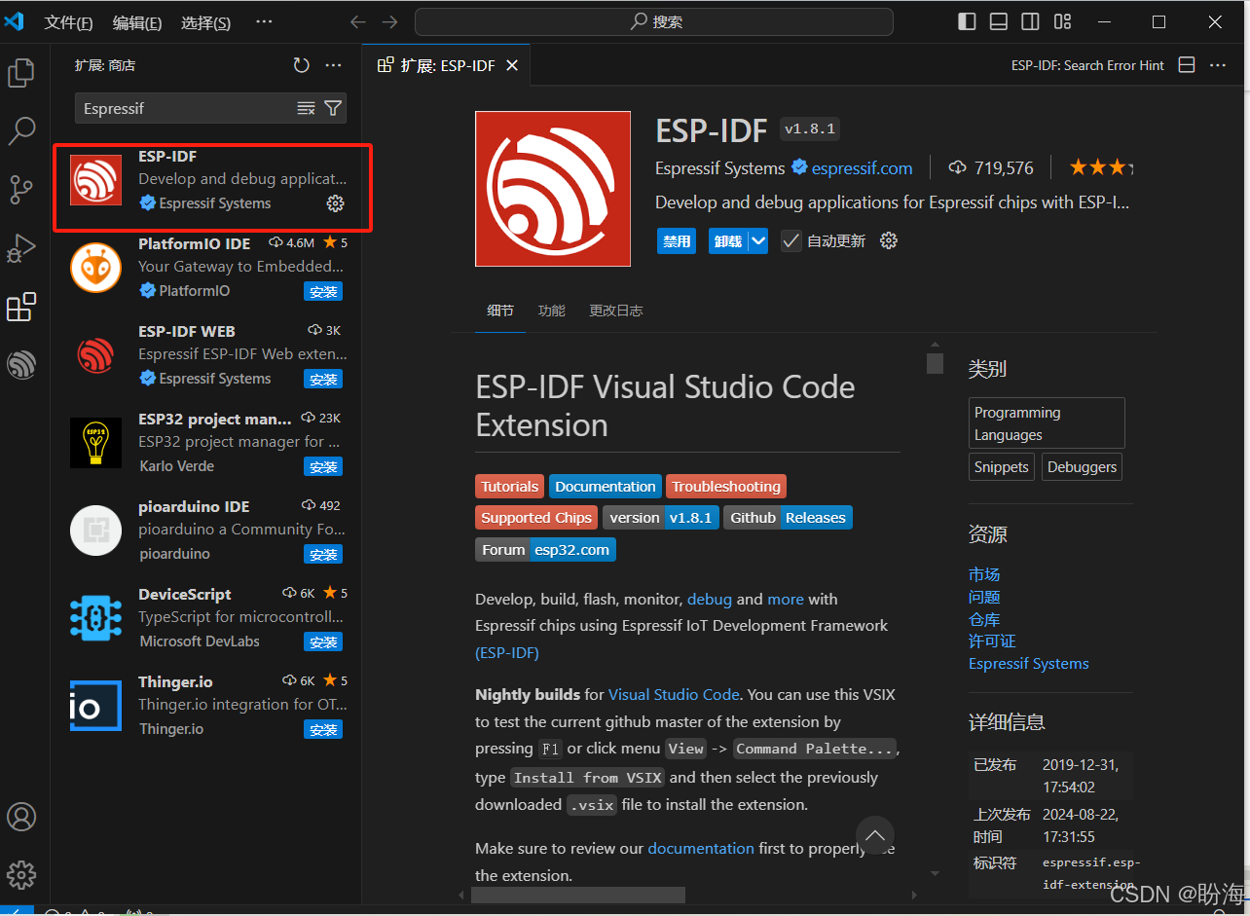Split the editor with layout icon
Image resolution: width=1250 pixels, height=916 pixels.
coord(1187,65)
